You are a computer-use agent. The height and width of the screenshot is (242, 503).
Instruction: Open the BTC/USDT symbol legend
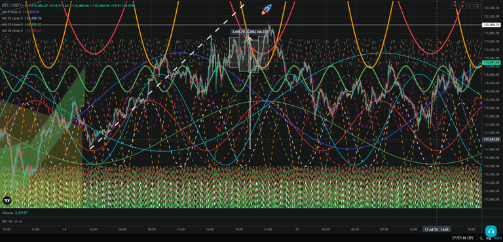[x=11, y=5]
